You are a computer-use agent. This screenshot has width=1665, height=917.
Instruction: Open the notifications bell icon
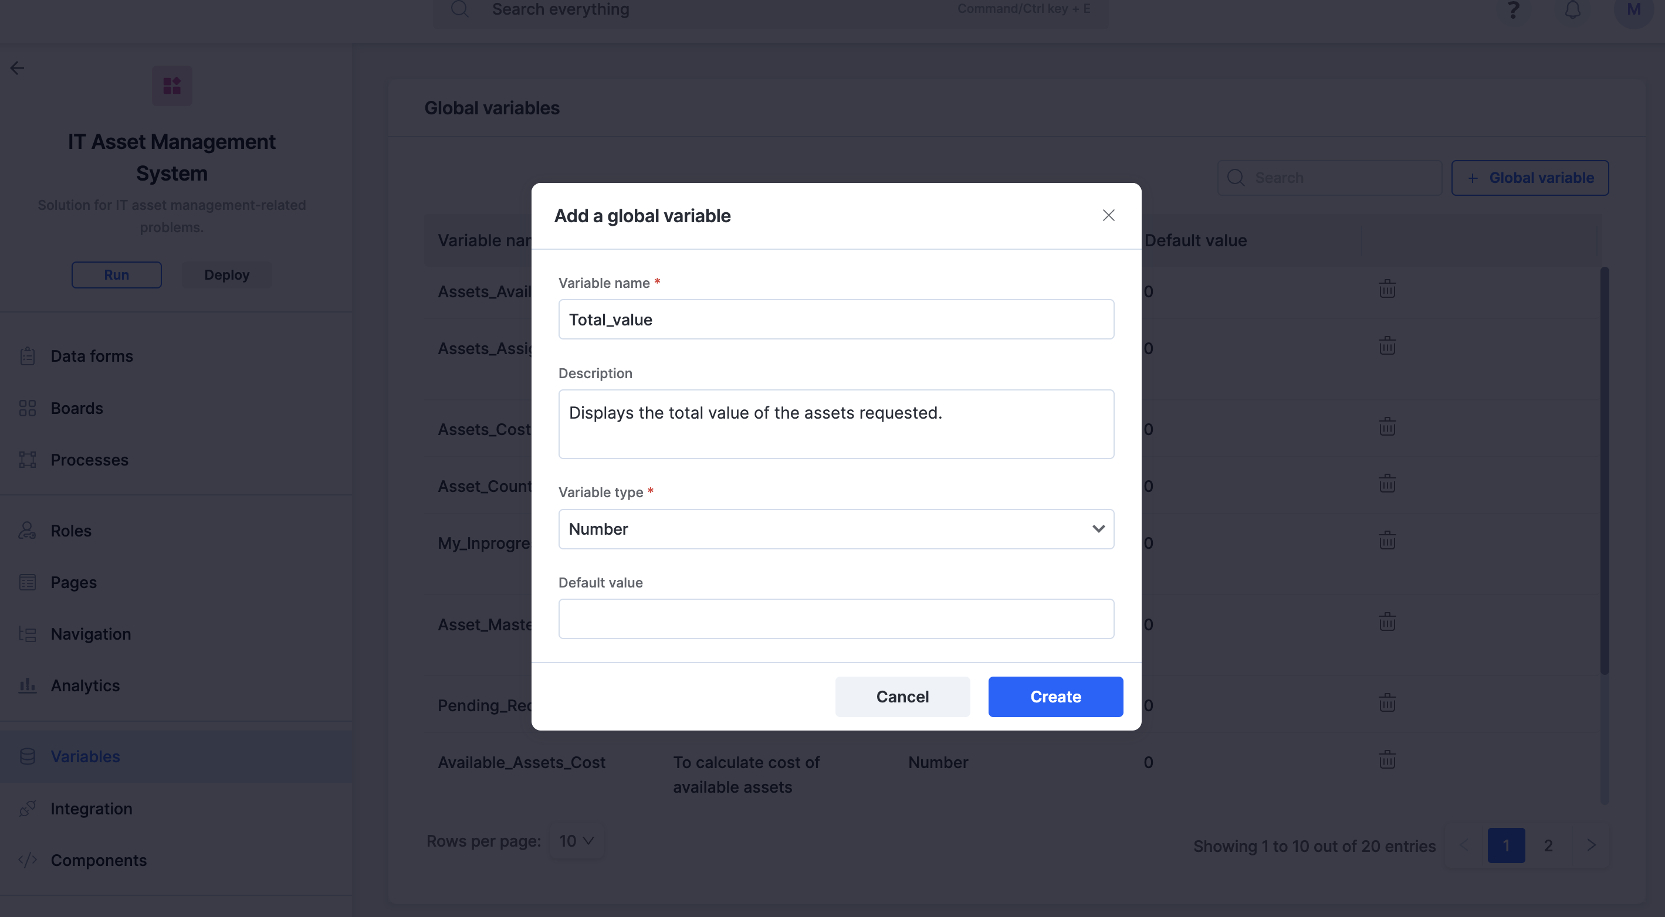coord(1572,10)
